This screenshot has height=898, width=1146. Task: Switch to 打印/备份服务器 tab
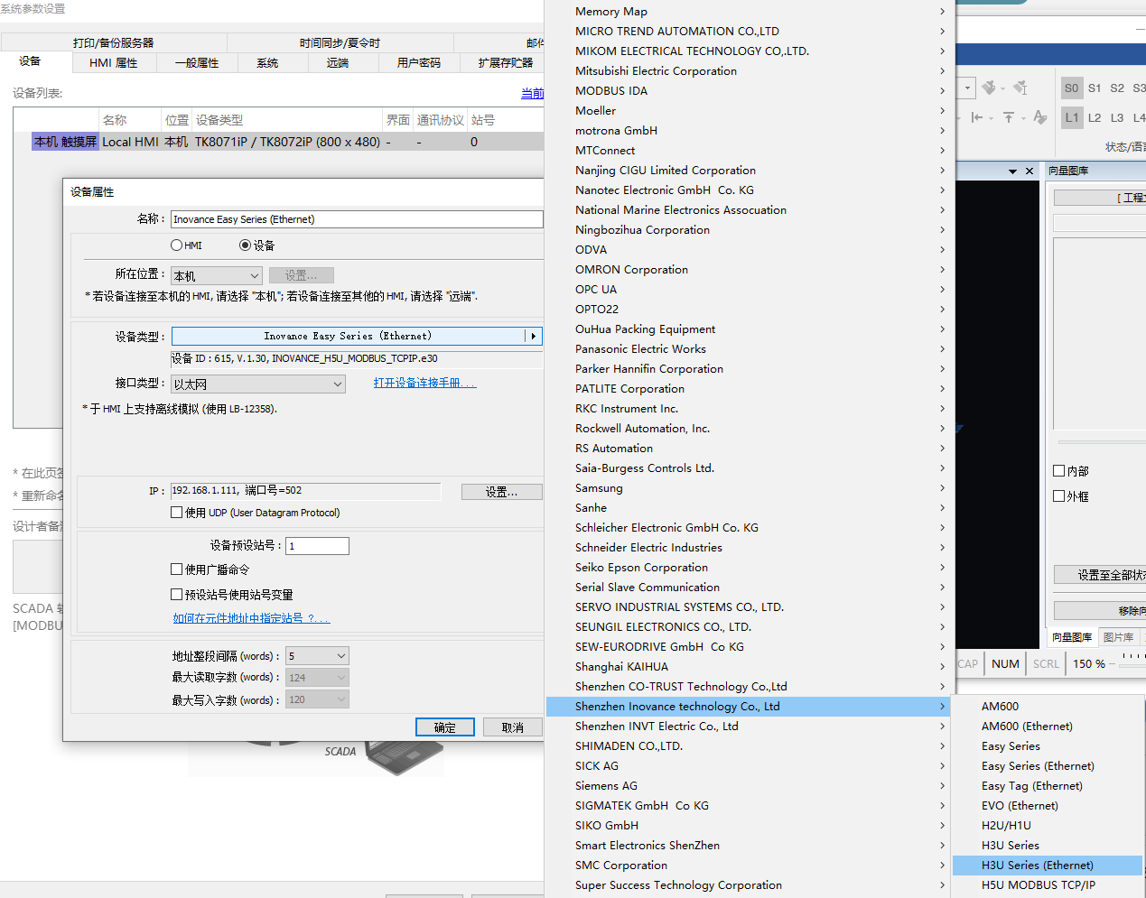(x=114, y=43)
